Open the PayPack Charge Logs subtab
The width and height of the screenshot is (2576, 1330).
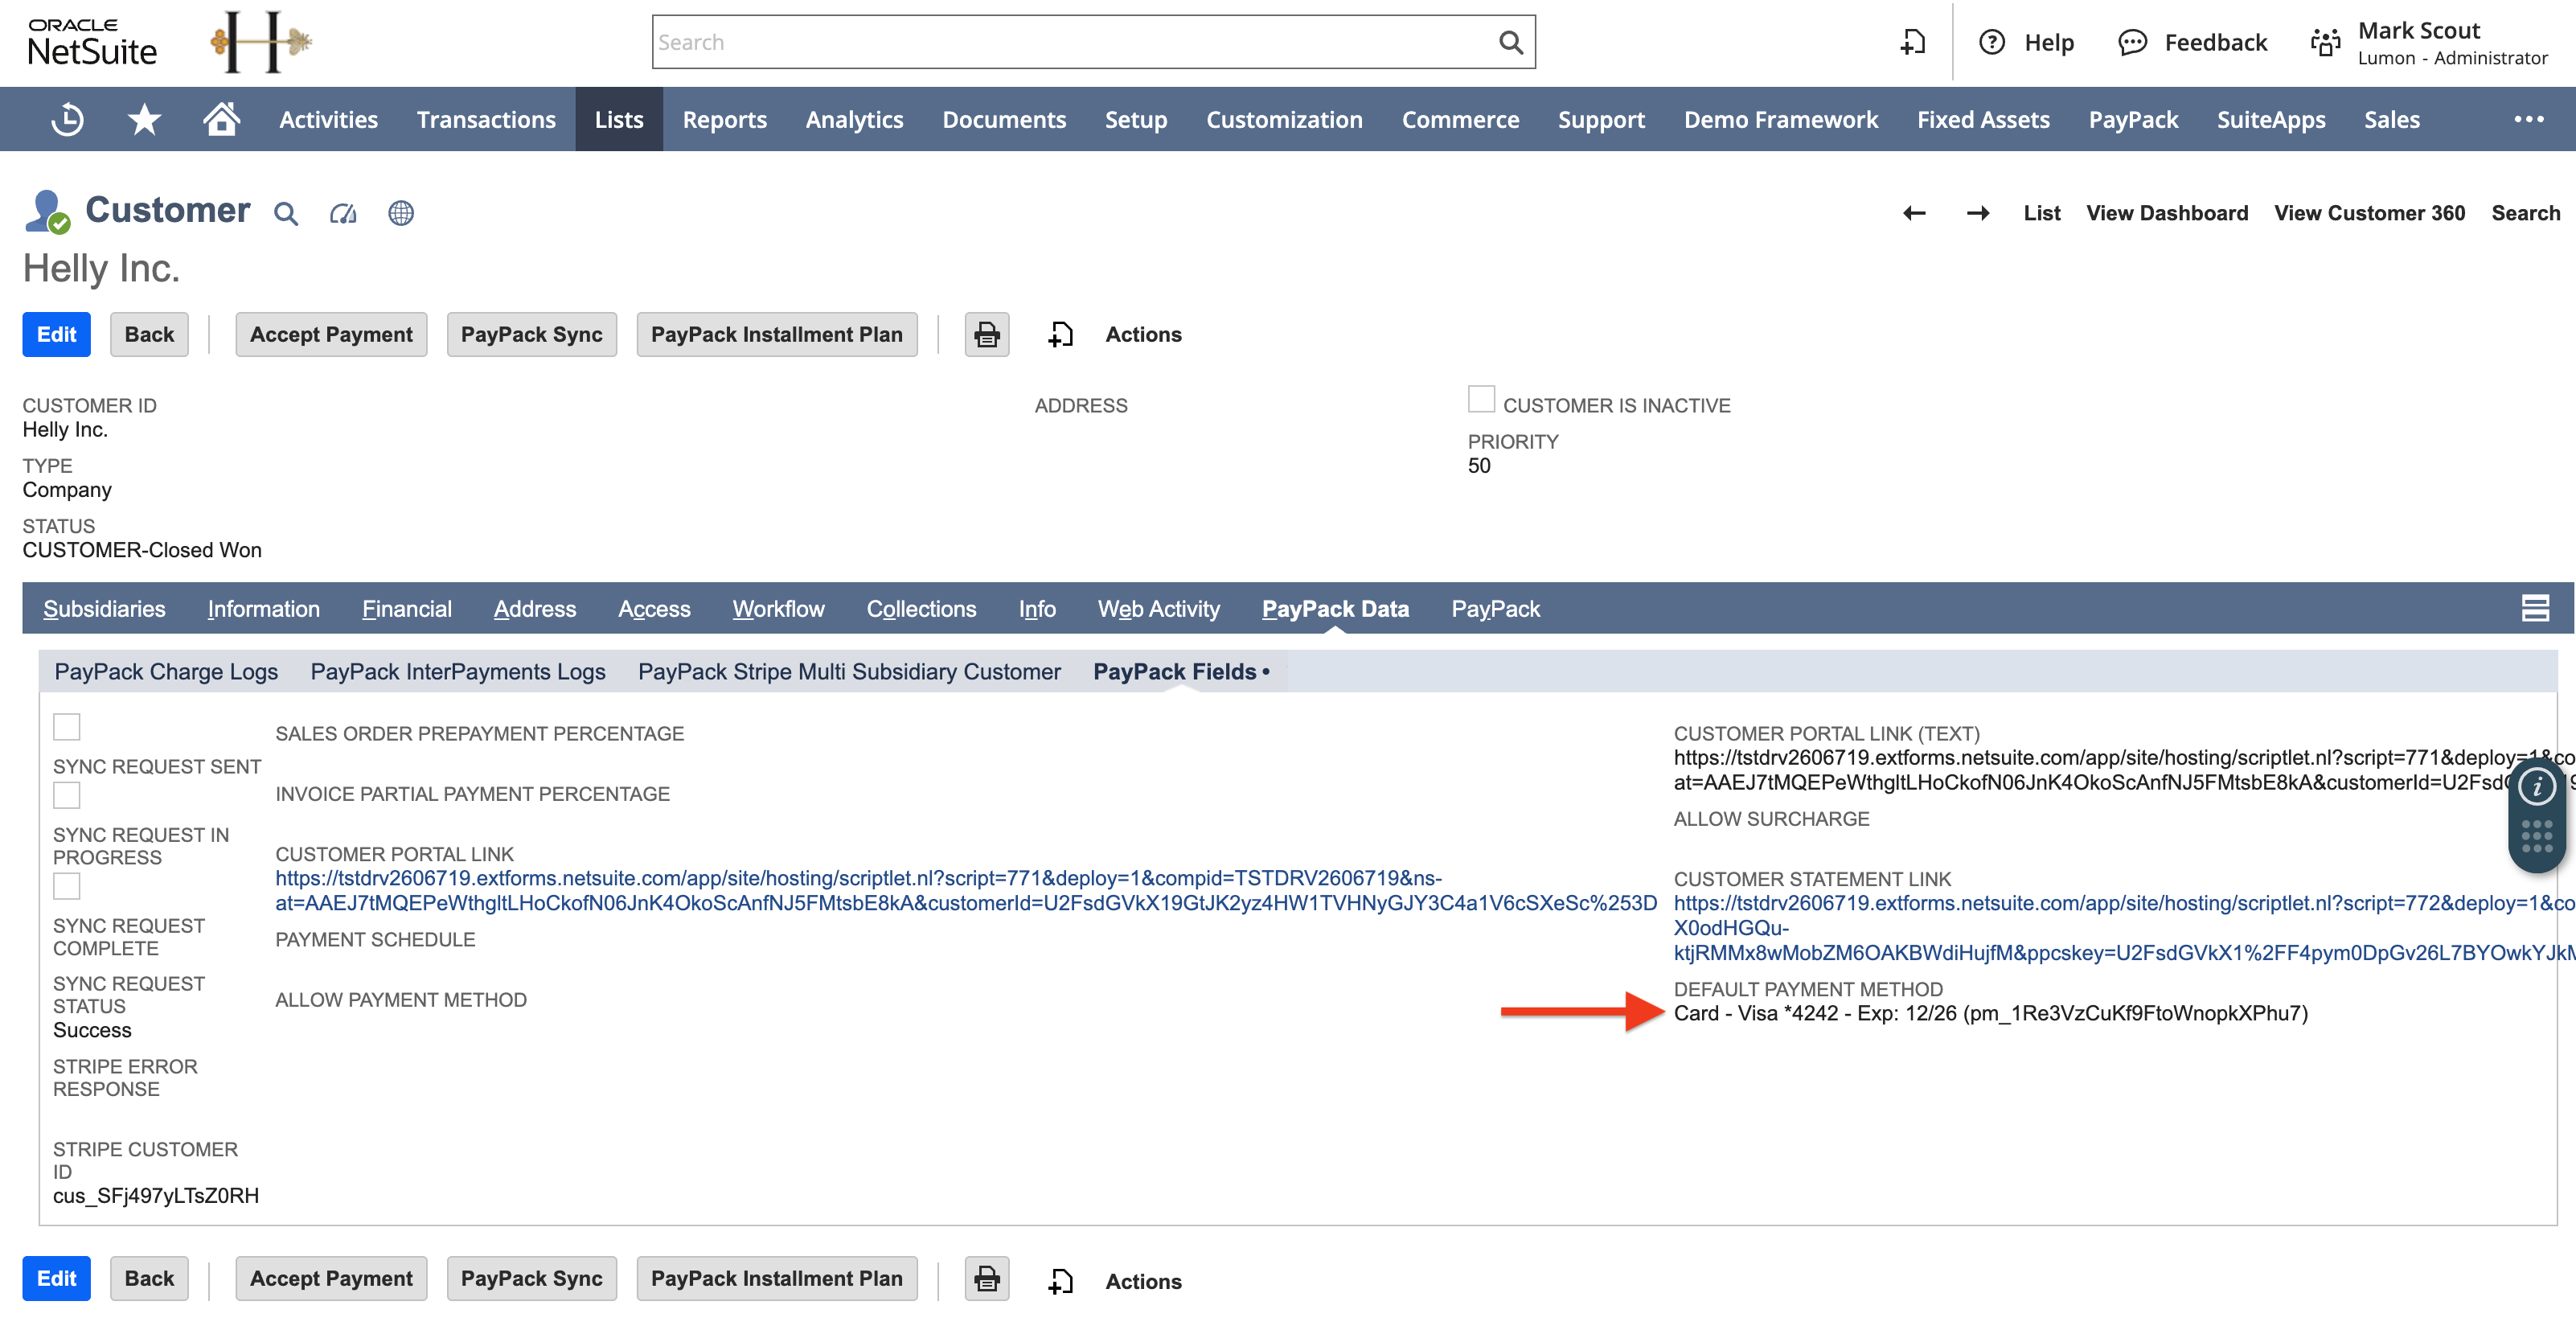[x=166, y=671]
